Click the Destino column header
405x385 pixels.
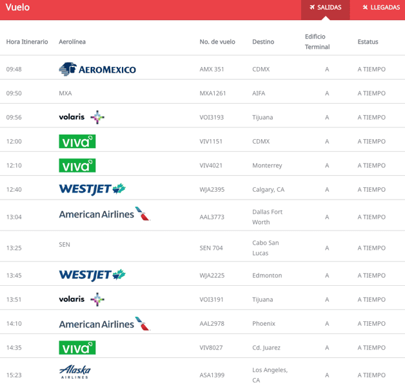coord(263,42)
